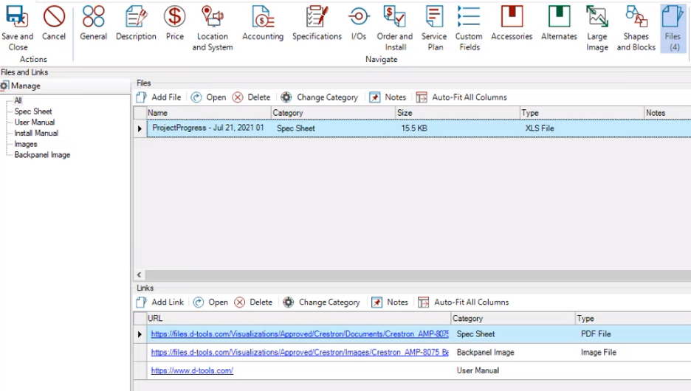Click Add Link in Links toolbar

click(x=160, y=302)
